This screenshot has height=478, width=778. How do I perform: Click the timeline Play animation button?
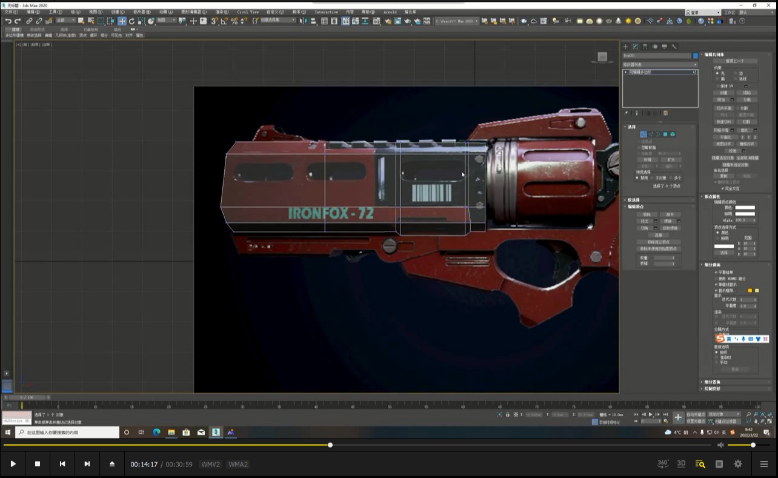click(x=651, y=414)
